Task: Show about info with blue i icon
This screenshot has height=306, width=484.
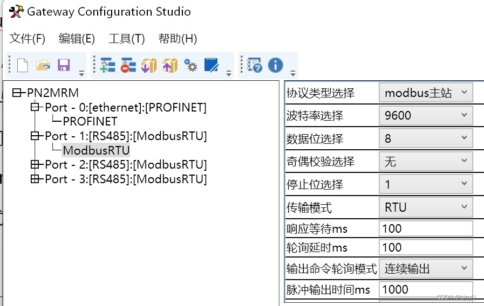Action: tap(276, 65)
